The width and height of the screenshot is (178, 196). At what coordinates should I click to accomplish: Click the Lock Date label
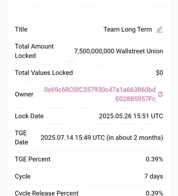(29, 116)
